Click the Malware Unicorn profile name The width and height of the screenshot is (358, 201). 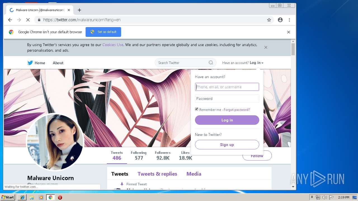coord(51,178)
